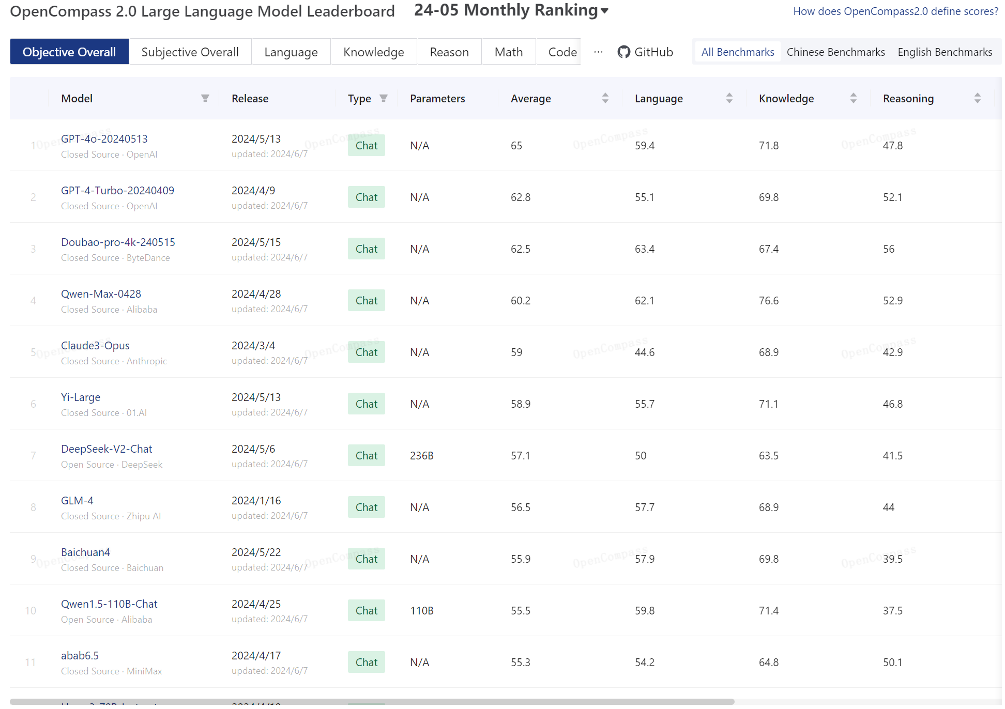Image resolution: width=1005 pixels, height=709 pixels.
Task: Click the horizontal scrollbar at bottom
Action: pyautogui.click(x=372, y=702)
